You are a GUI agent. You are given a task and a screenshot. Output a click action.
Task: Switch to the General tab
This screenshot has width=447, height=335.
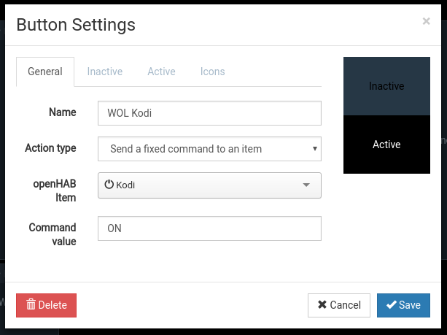point(45,72)
